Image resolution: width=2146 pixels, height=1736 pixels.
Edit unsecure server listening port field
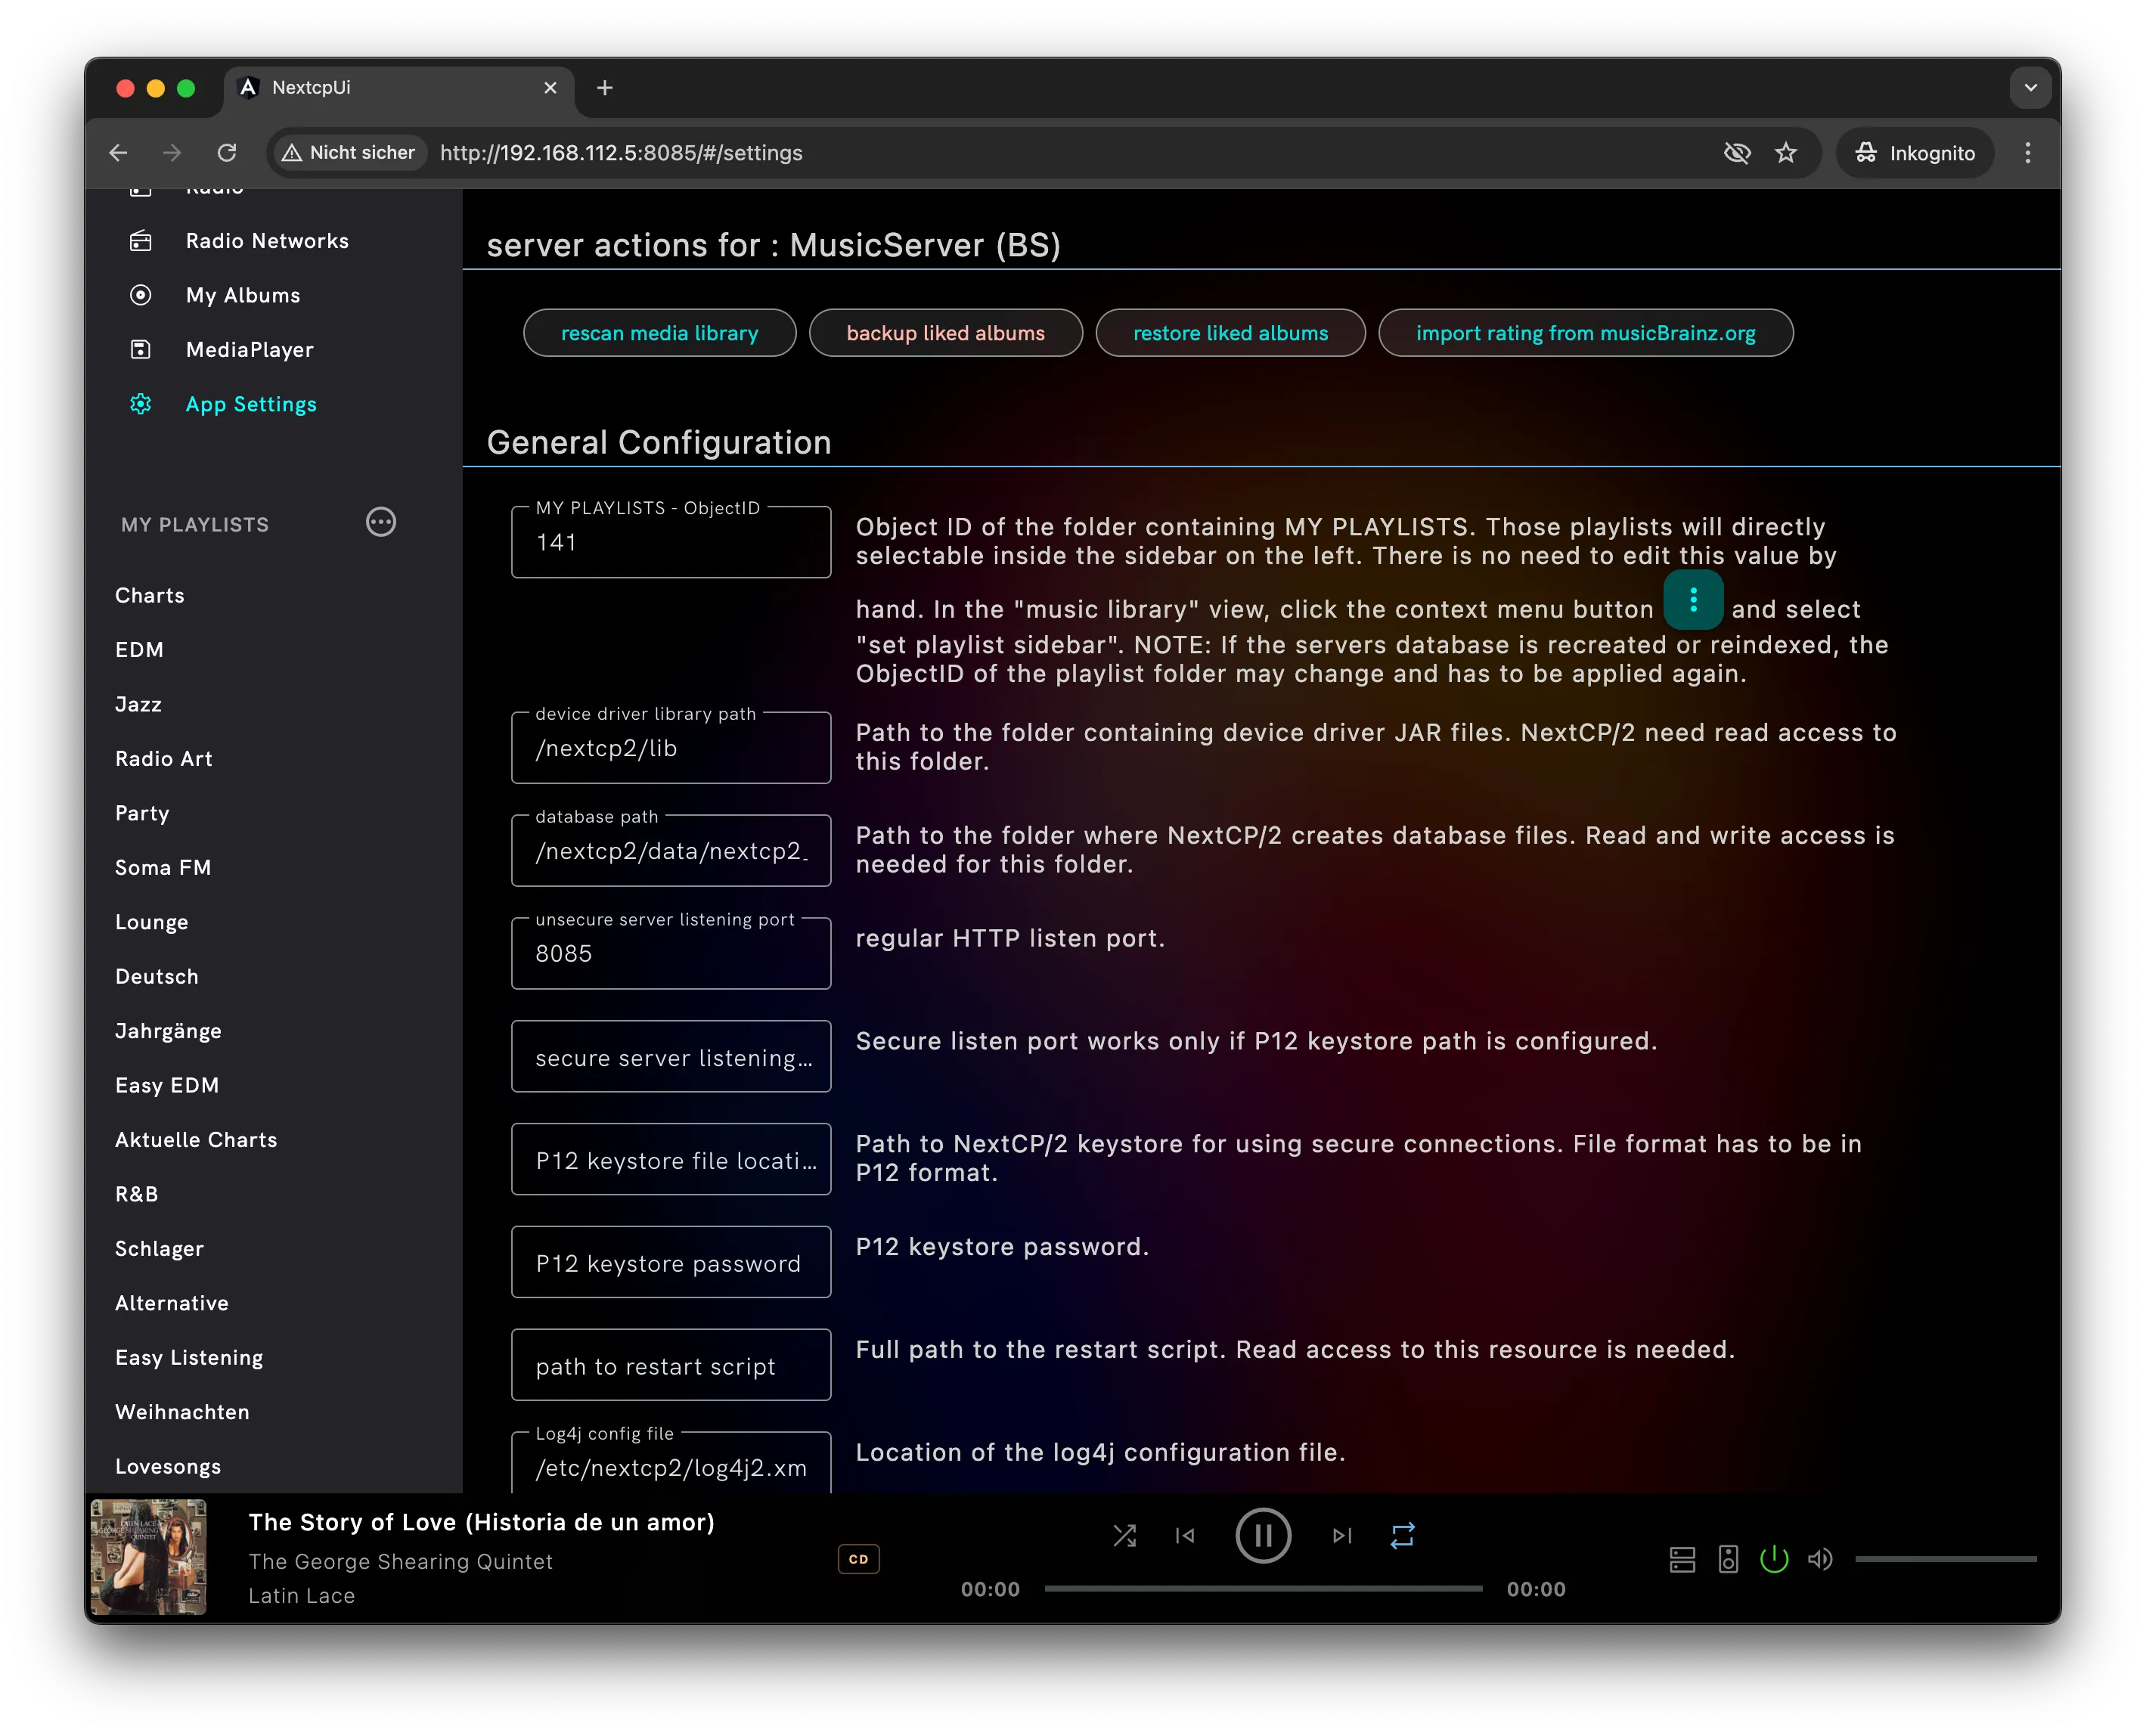[671, 955]
